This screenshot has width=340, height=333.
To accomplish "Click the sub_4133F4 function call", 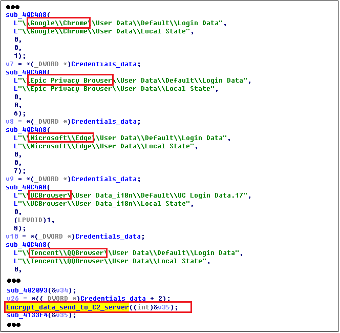I will [x=41, y=315].
